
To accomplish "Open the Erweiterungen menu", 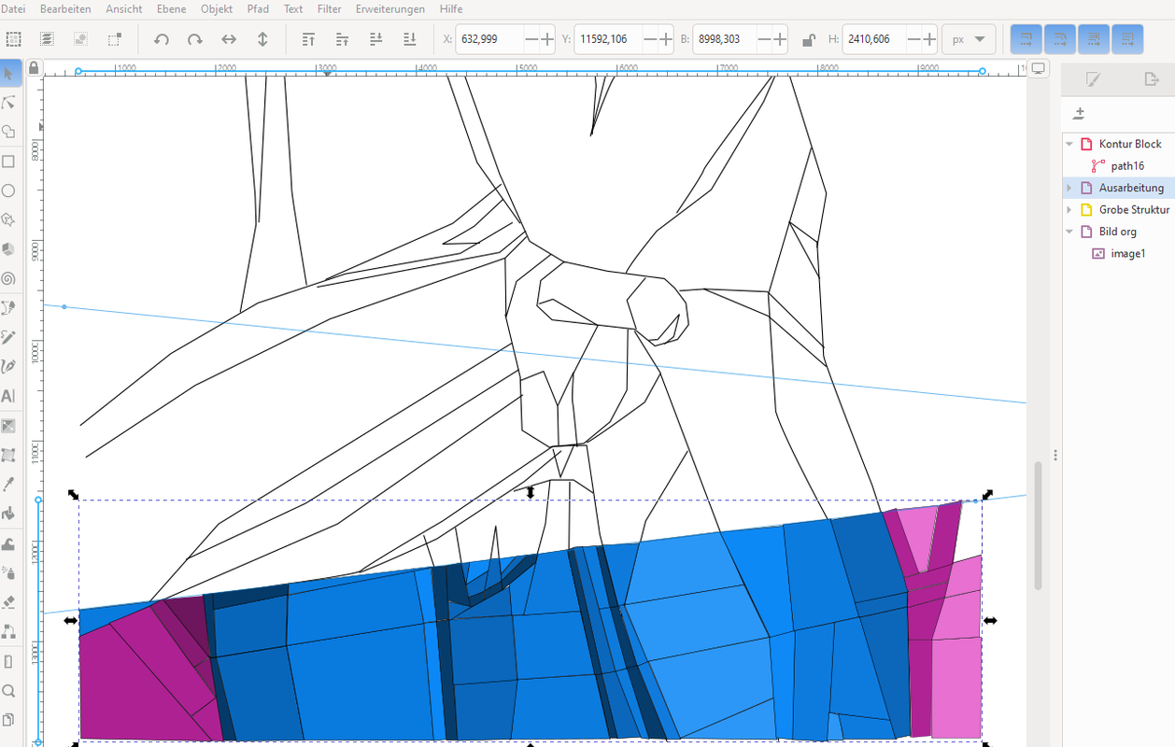I will (389, 8).
